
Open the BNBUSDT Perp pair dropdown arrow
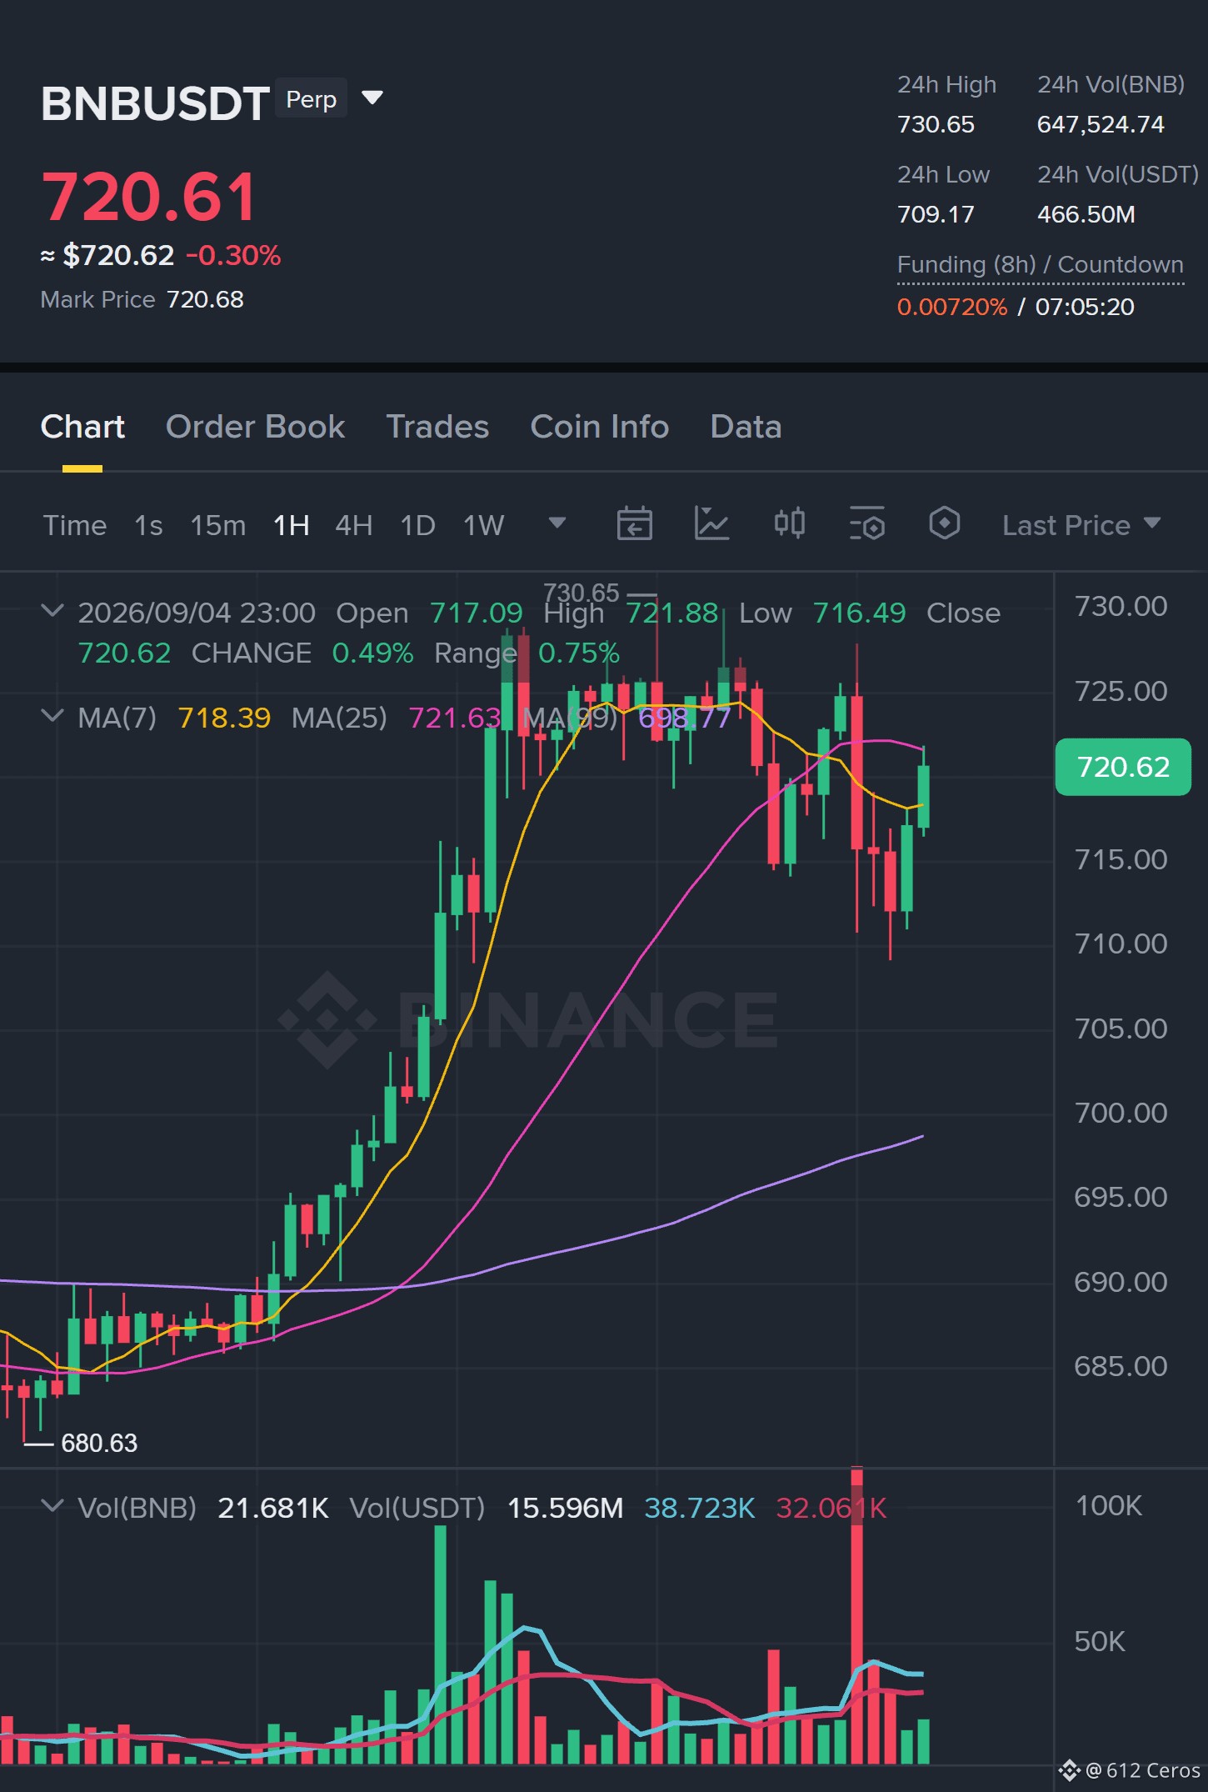tap(372, 98)
